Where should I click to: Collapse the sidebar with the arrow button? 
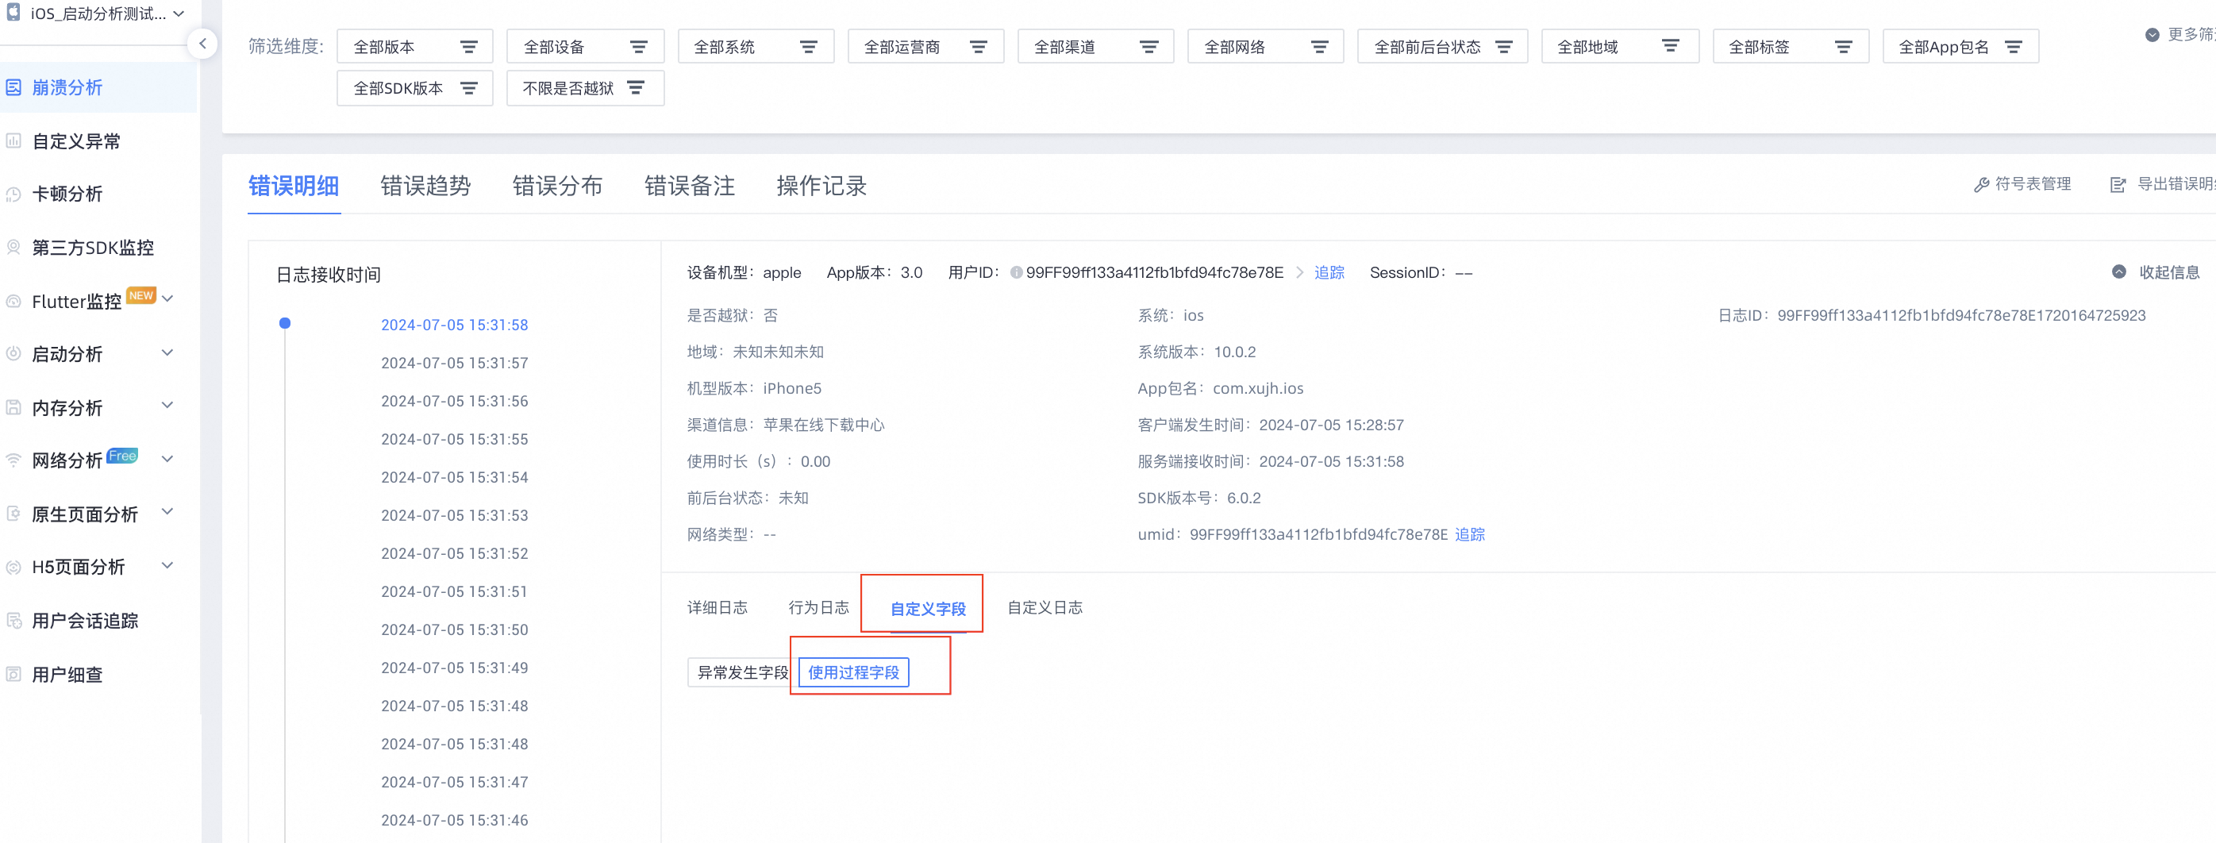202,43
